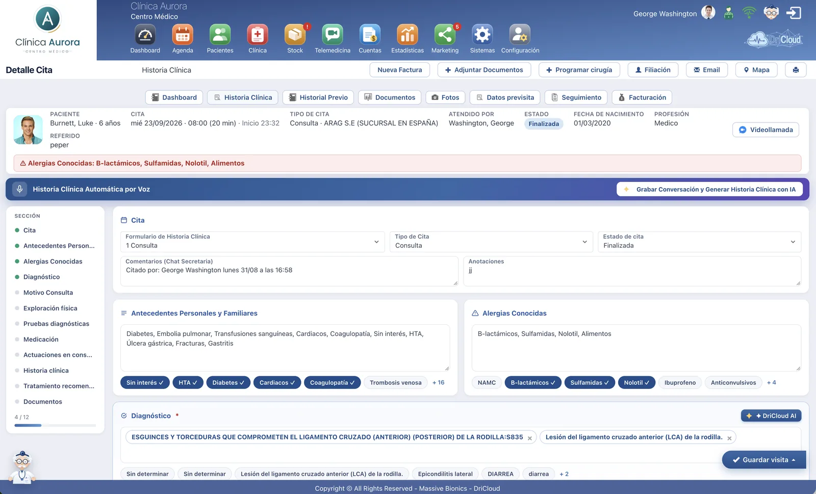816x494 pixels.
Task: Toggle the Sin interés antecedent chip
Action: click(145, 383)
